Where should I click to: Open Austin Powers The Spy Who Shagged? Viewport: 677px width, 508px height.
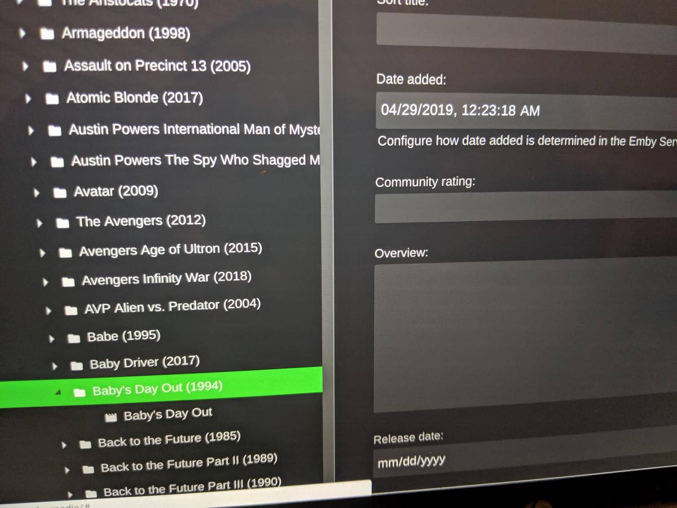point(196,161)
